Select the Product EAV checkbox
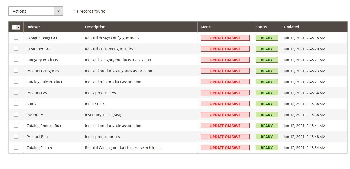 16,92
